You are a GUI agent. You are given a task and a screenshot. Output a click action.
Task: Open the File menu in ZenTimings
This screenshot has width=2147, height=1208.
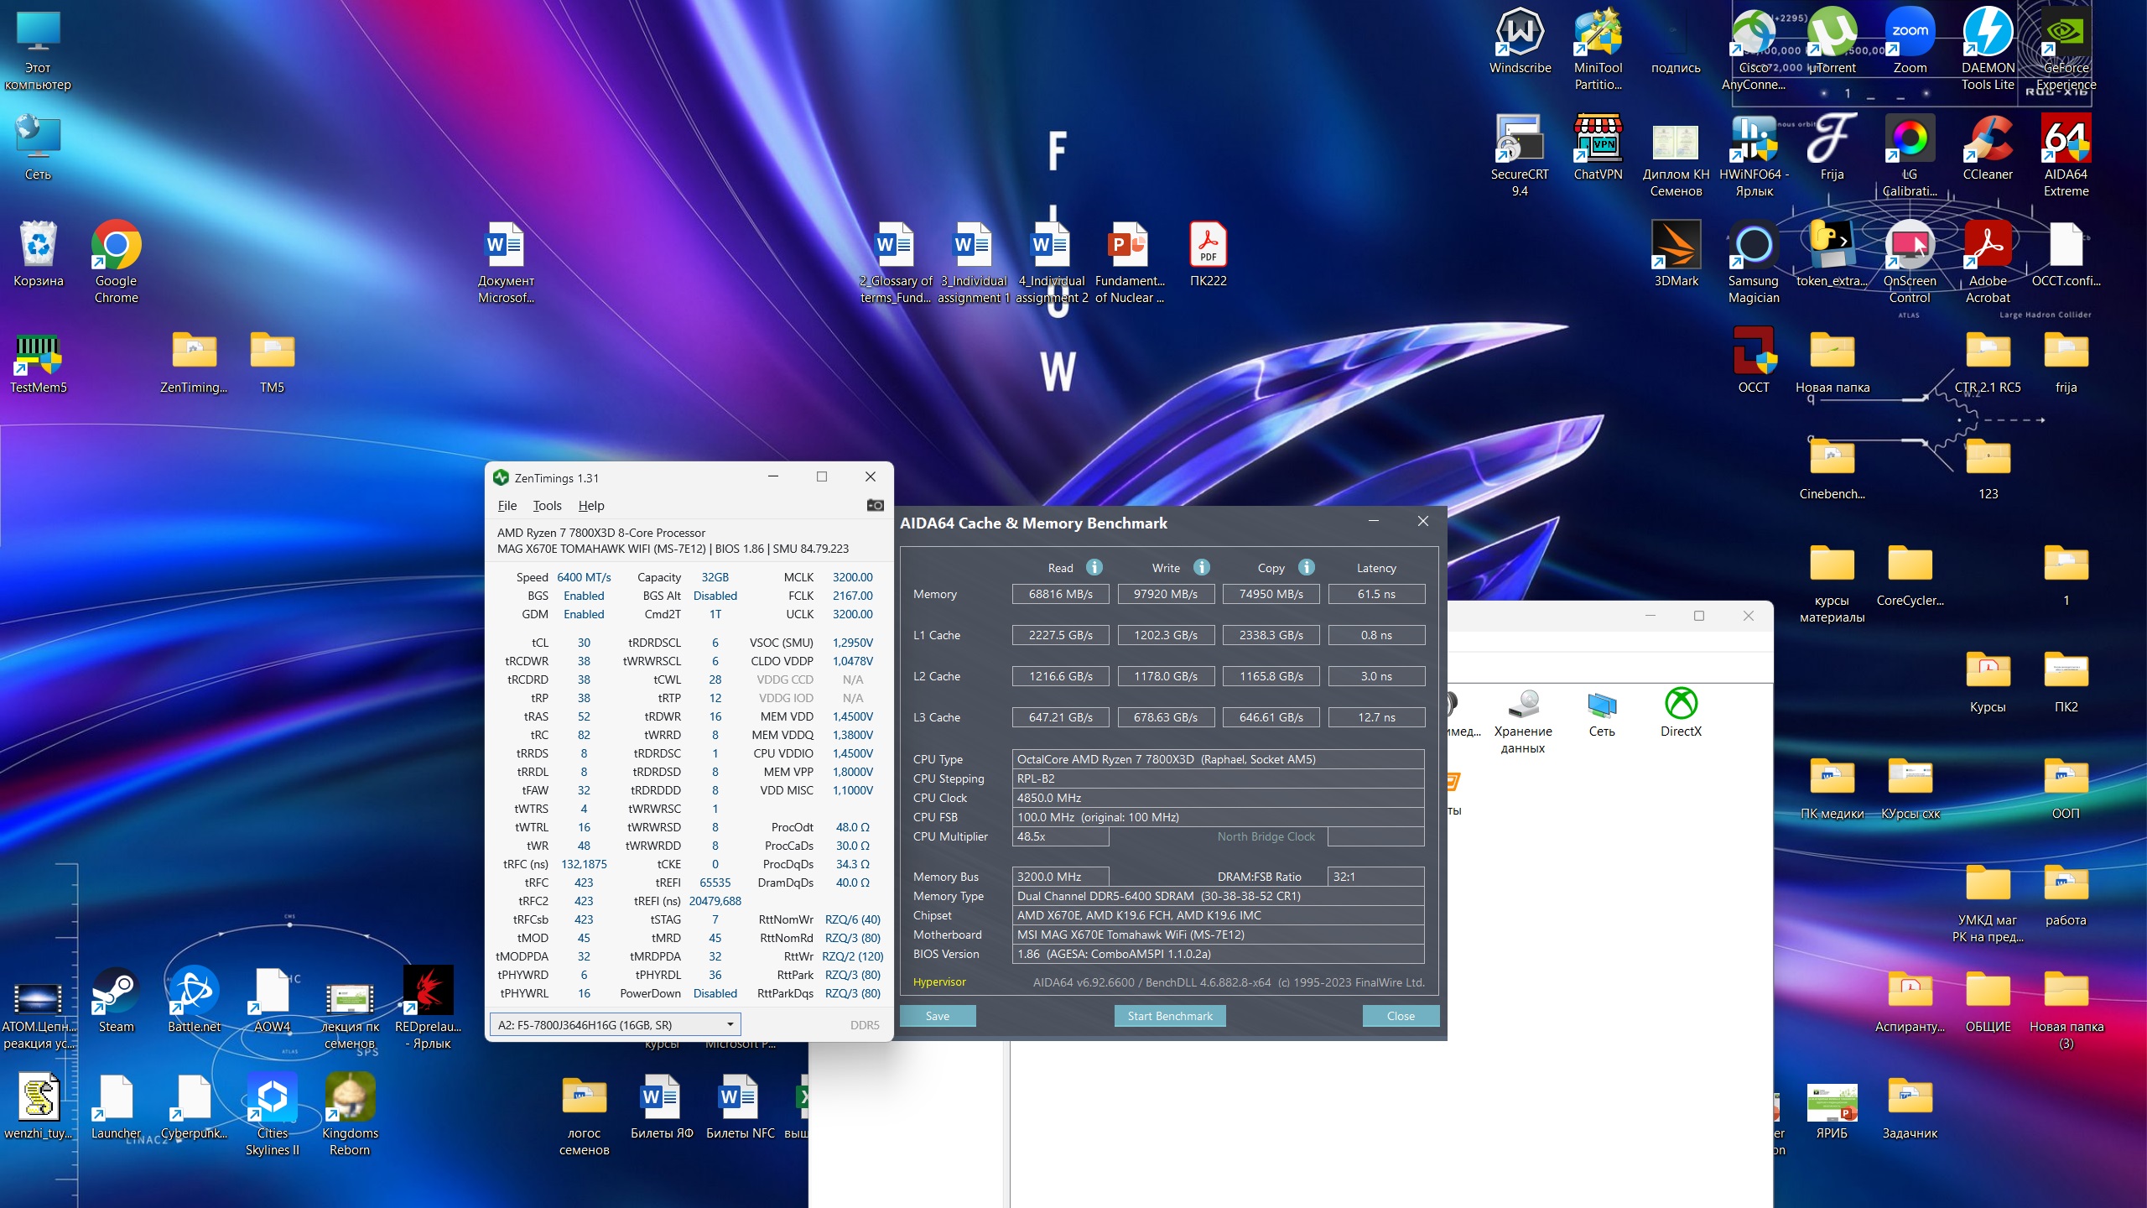(507, 505)
